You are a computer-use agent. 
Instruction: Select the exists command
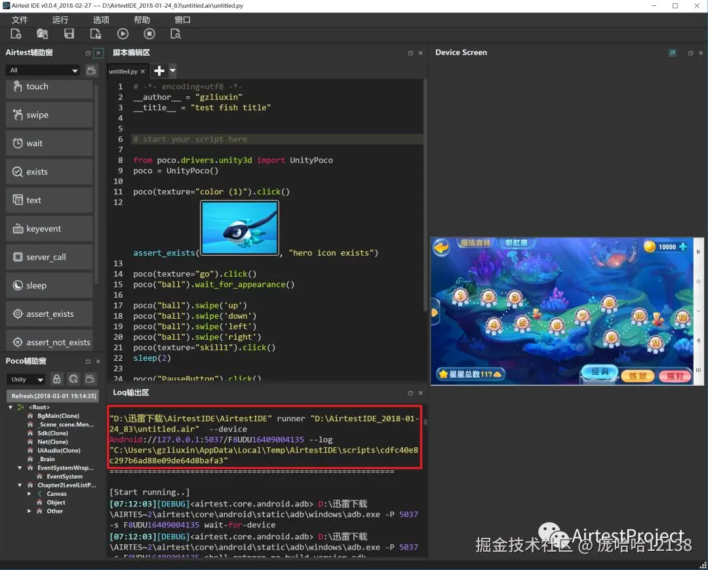pyautogui.click(x=49, y=172)
